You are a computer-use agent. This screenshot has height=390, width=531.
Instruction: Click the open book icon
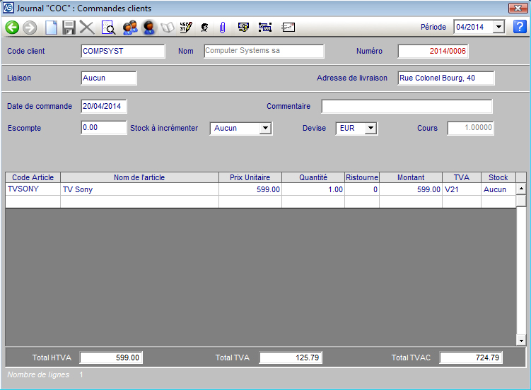(168, 28)
